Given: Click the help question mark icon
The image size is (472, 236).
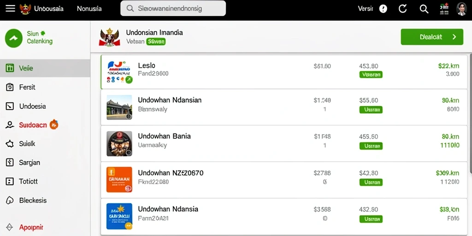Looking at the screenshot, I should (x=383, y=9).
